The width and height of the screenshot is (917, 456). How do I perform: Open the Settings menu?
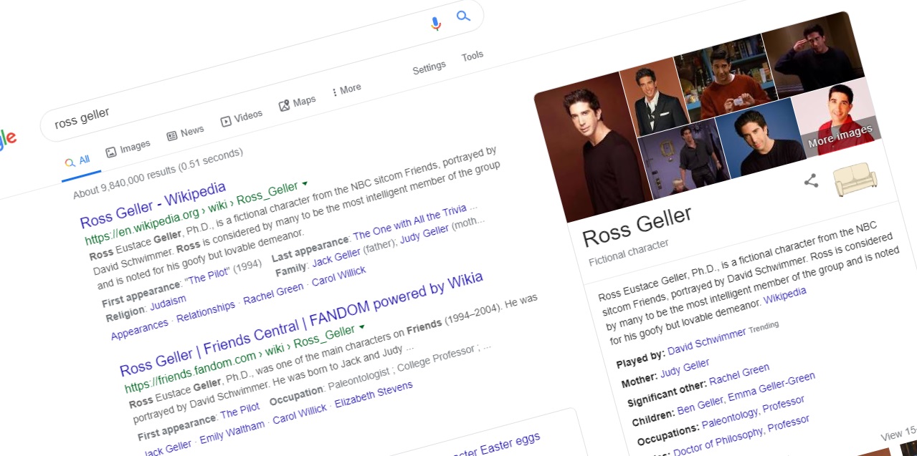click(x=429, y=68)
